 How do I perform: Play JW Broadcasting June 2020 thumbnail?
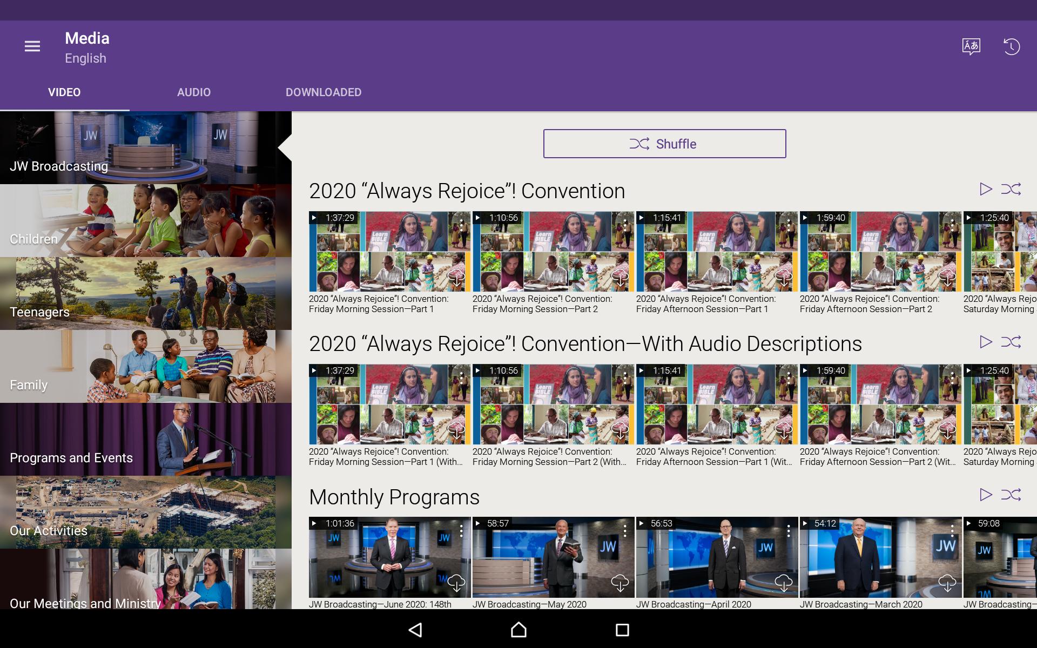click(389, 557)
